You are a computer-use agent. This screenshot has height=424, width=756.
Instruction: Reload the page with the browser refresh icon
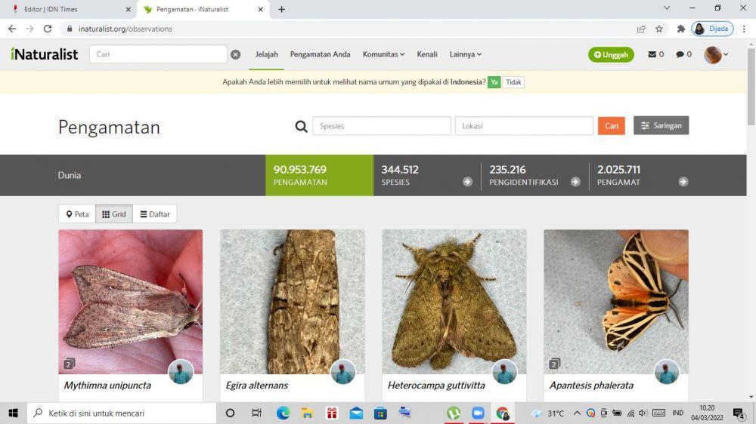click(47, 29)
